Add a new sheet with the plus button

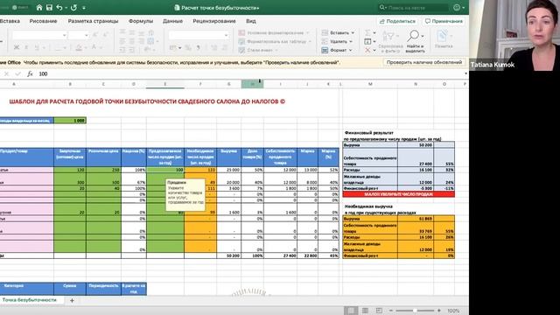72,300
